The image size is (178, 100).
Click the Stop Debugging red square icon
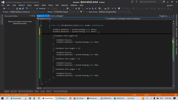pyautogui.click(x=76, y=9)
